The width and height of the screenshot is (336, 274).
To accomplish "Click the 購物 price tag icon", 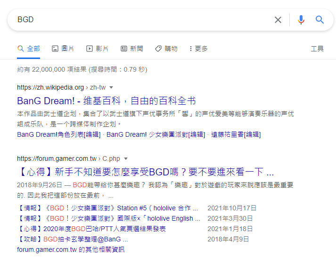I will [158, 49].
